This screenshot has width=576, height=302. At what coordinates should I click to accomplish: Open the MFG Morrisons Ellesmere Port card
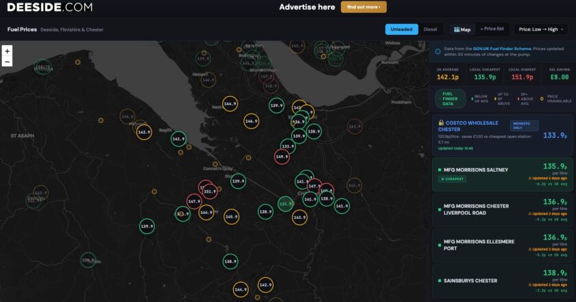coord(502,245)
